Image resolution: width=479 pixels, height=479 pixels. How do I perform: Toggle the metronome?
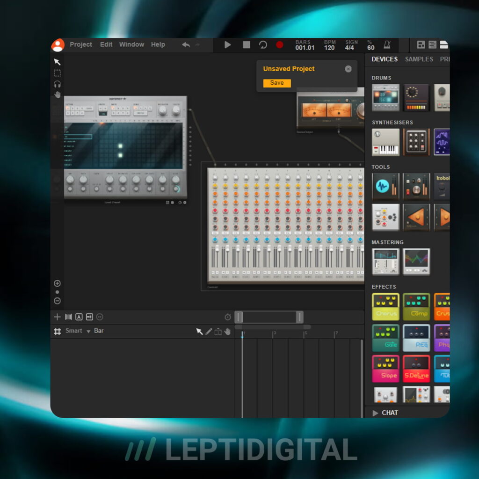(387, 45)
